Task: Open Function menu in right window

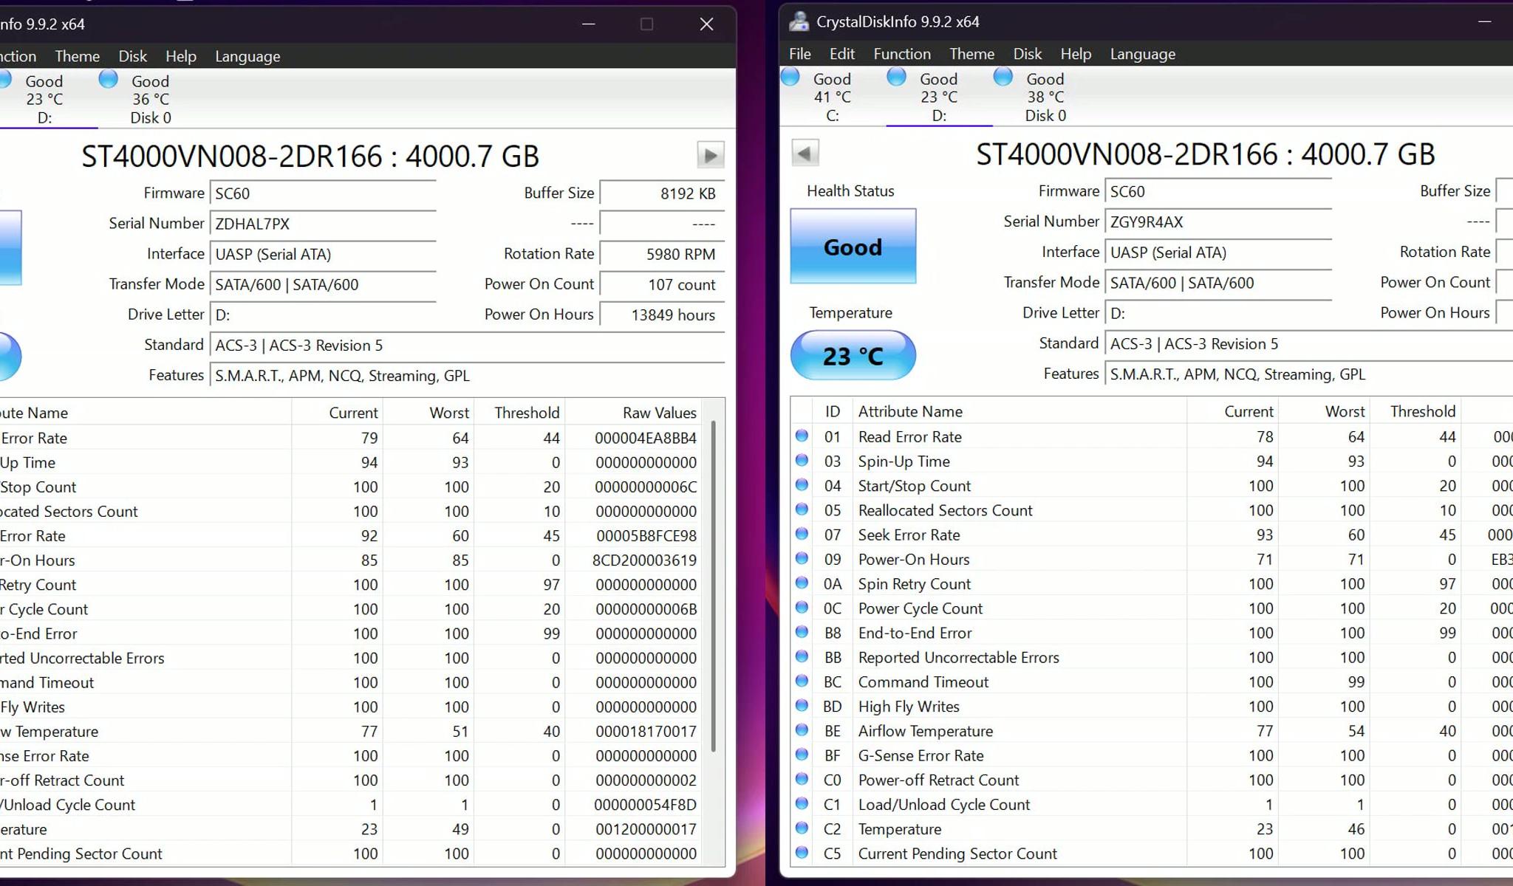Action: tap(902, 54)
